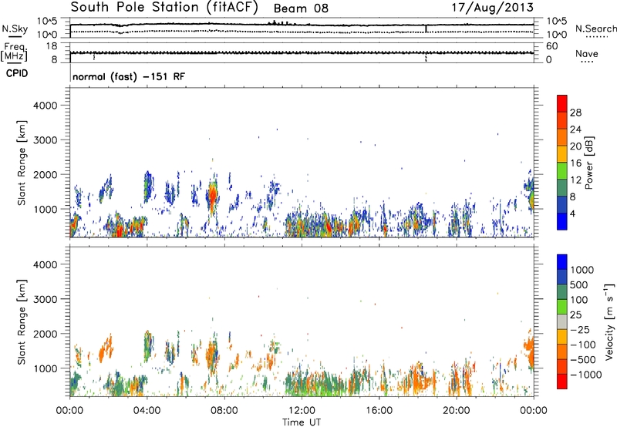Click the noise spike near 10:30 in N.Sky trace

point(275,22)
